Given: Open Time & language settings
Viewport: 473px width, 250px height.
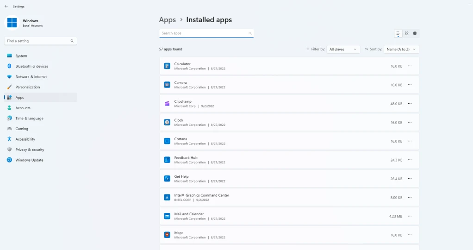Looking at the screenshot, I should tap(41, 119).
